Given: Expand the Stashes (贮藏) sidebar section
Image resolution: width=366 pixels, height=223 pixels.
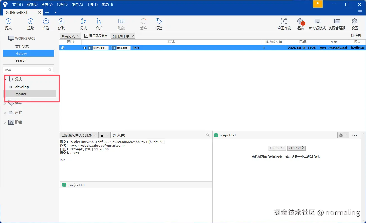Looking at the screenshot, I should [5, 123].
